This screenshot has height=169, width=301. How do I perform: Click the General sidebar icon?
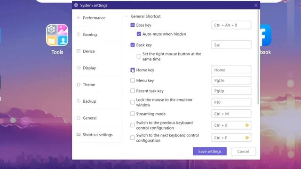[79, 118]
